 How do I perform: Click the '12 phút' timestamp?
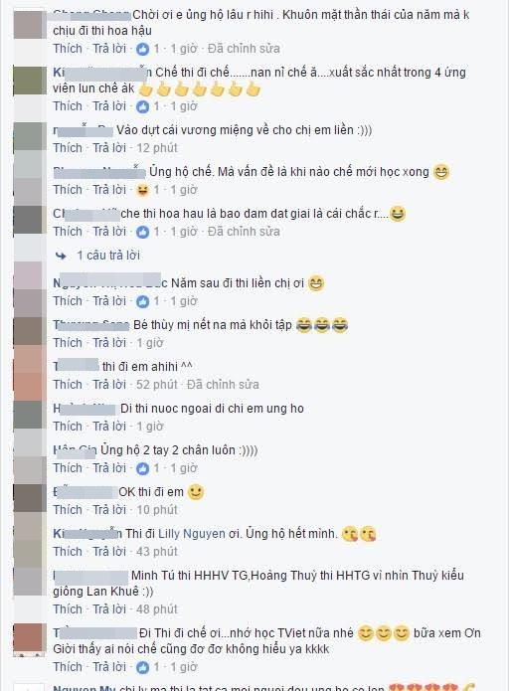pos(157,148)
